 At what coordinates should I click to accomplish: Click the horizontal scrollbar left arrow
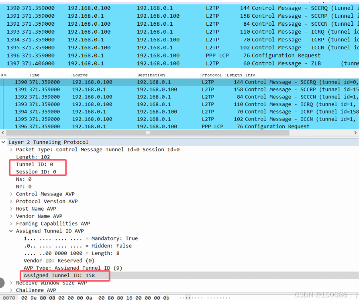pyautogui.click(x=2, y=132)
